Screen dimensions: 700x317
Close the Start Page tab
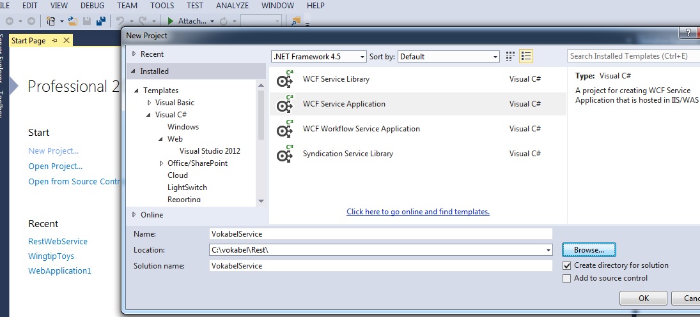(x=66, y=41)
